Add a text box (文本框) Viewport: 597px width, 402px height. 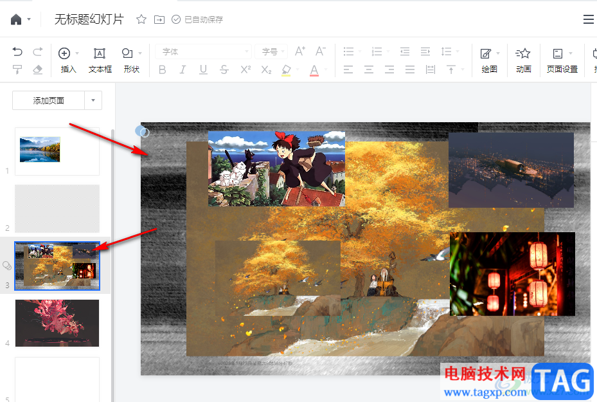100,60
